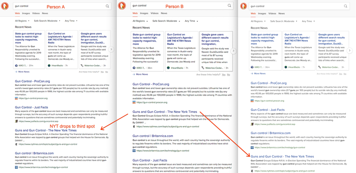
Task: Open the New York Times result title in the left panel
Action: tap(46, 130)
